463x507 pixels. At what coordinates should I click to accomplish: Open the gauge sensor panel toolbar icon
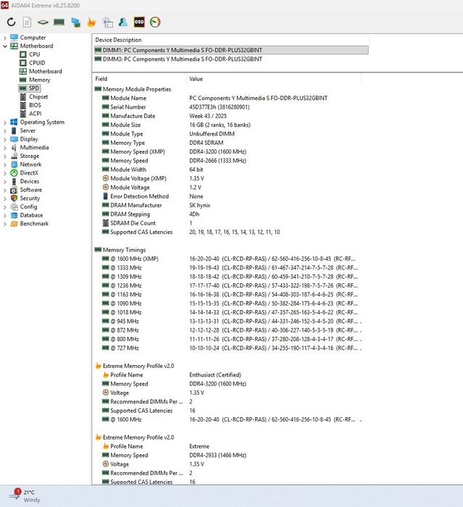pyautogui.click(x=155, y=22)
